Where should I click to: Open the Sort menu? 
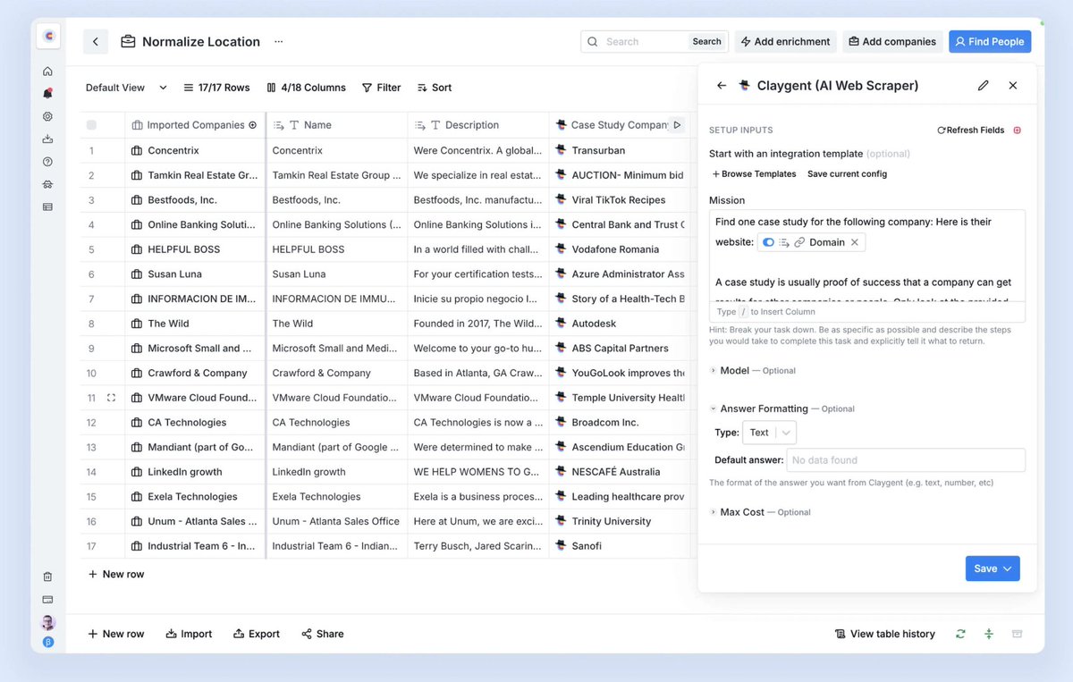pyautogui.click(x=435, y=88)
